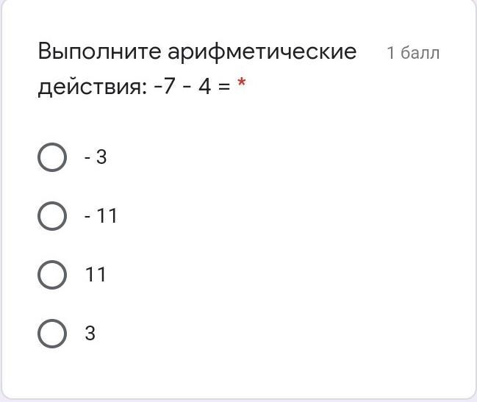Click the word "действия:" in the question
The height and width of the screenshot is (402, 477).
coord(93,87)
